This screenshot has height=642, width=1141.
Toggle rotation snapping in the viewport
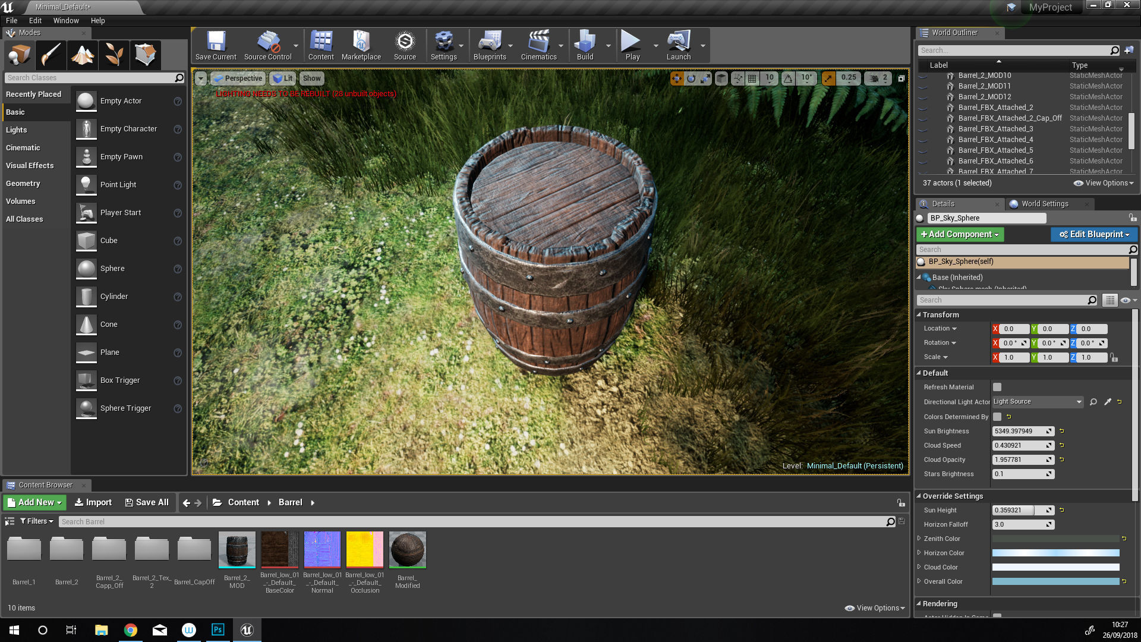click(x=788, y=78)
